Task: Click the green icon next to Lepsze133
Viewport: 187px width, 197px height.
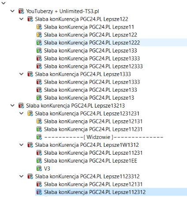Action: [x=39, y=51]
